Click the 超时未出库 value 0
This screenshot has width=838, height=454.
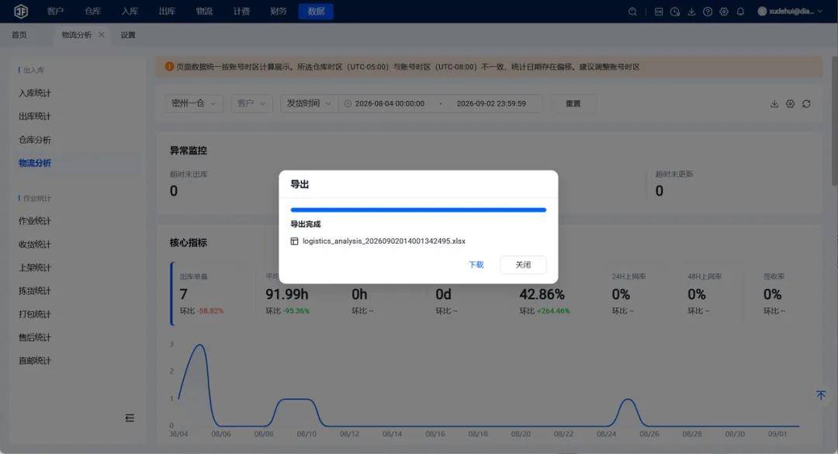tap(174, 191)
